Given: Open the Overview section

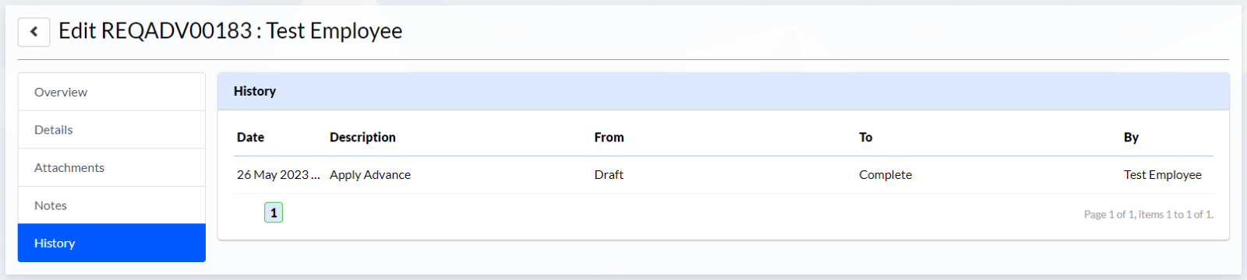Looking at the screenshot, I should 111,92.
